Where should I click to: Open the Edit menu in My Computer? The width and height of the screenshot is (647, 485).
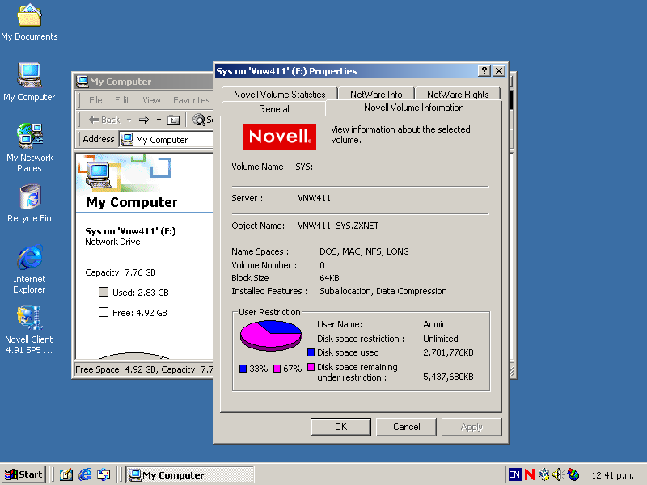(x=122, y=100)
